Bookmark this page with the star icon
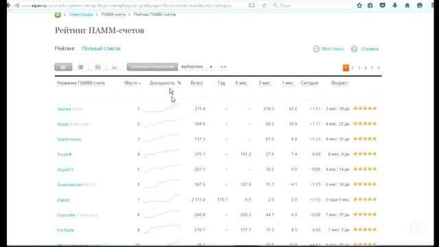This screenshot has height=247, width=439. (359, 5)
